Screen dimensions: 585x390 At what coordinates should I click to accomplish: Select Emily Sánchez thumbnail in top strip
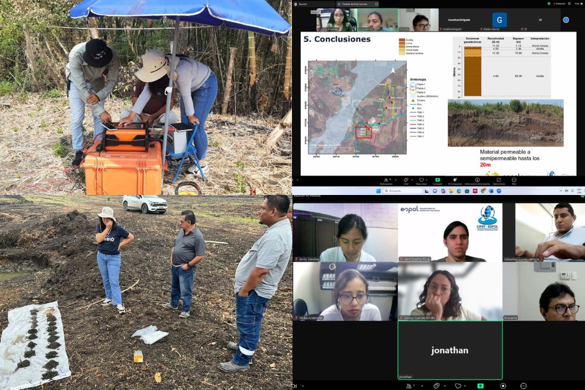(x=378, y=20)
